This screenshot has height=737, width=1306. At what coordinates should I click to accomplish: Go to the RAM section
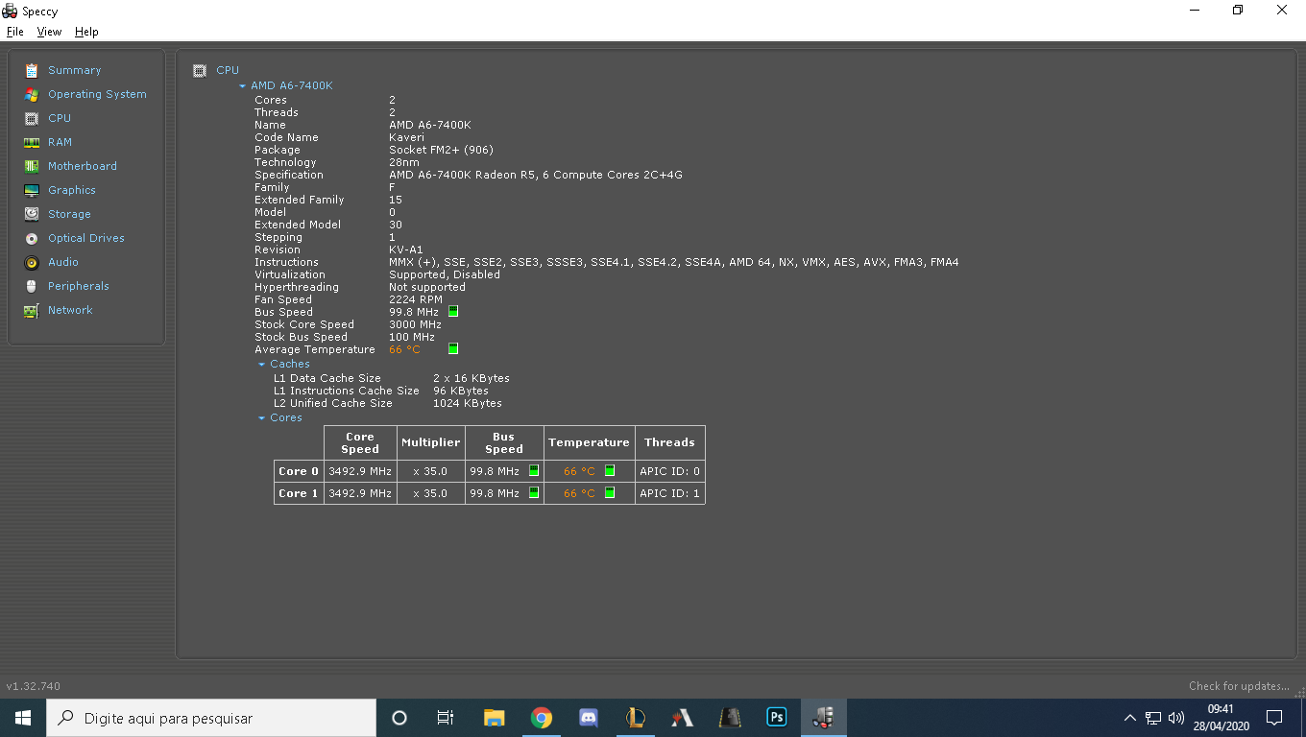tap(60, 142)
